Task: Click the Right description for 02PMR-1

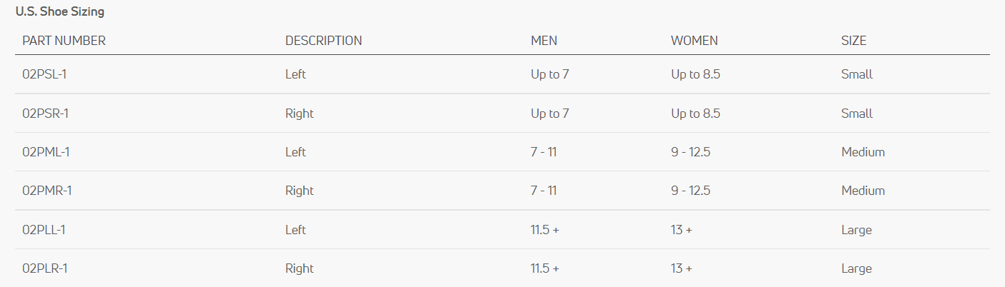Action: point(299,191)
